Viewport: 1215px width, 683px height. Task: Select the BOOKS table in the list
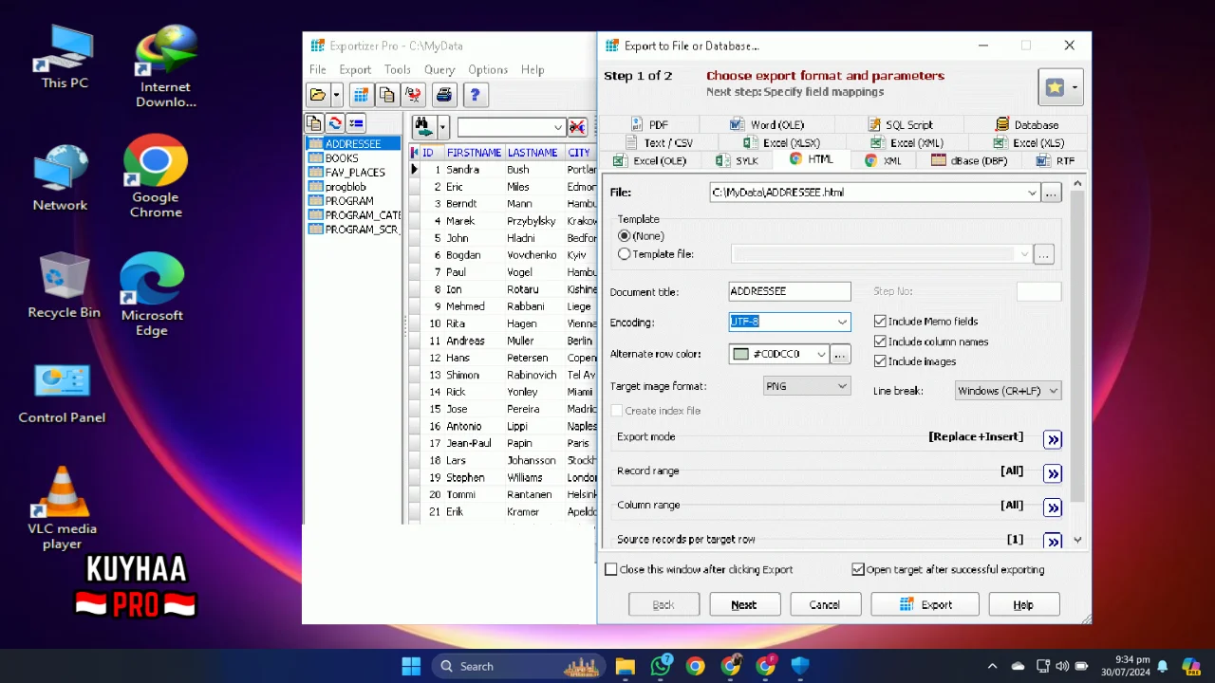[342, 158]
